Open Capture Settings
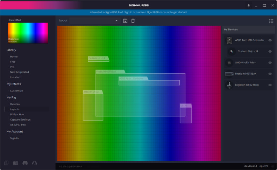277x170 pixels. (20, 120)
